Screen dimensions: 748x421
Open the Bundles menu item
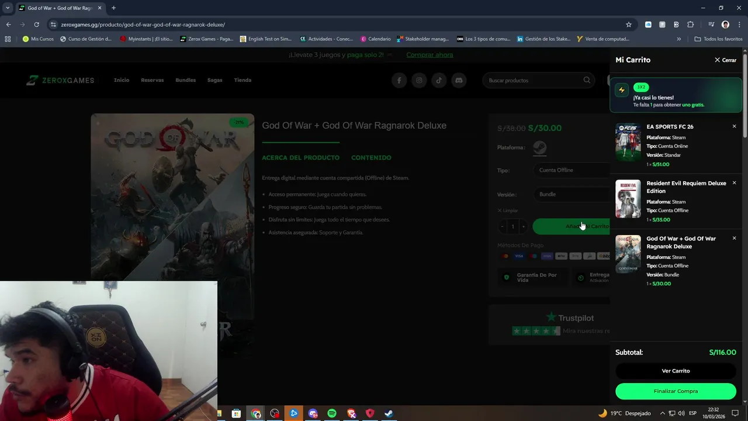(186, 80)
